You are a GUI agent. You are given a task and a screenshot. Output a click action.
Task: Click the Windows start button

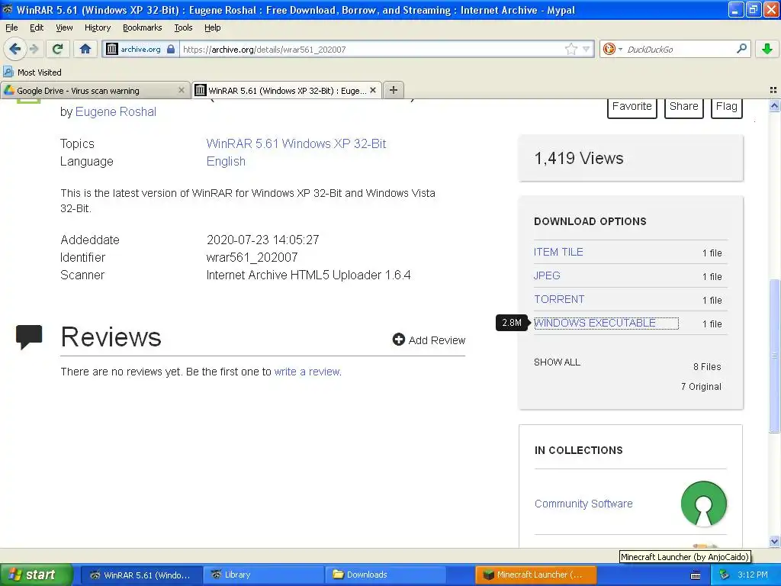click(35, 575)
